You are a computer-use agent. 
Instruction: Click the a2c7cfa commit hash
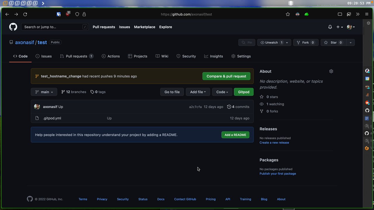point(195,107)
